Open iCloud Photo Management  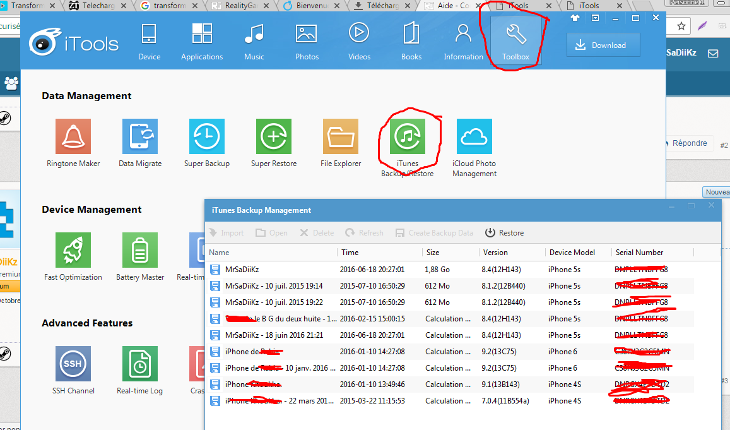[474, 148]
